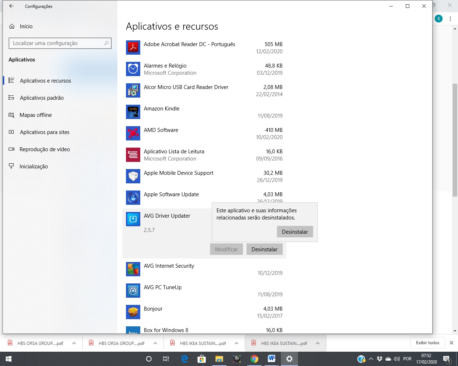
Task: Open Aplicativos padrão settings
Action: tap(60, 98)
